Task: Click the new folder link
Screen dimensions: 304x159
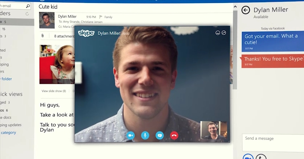Action: (x=7, y=79)
